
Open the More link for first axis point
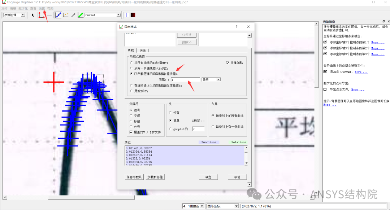(x=378, y=43)
